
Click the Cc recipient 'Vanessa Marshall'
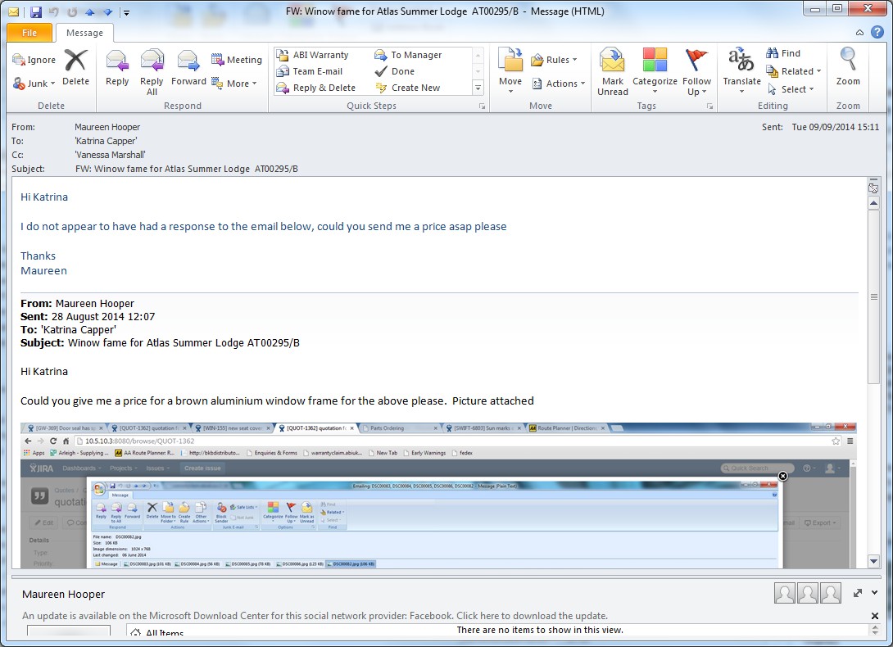(x=110, y=155)
